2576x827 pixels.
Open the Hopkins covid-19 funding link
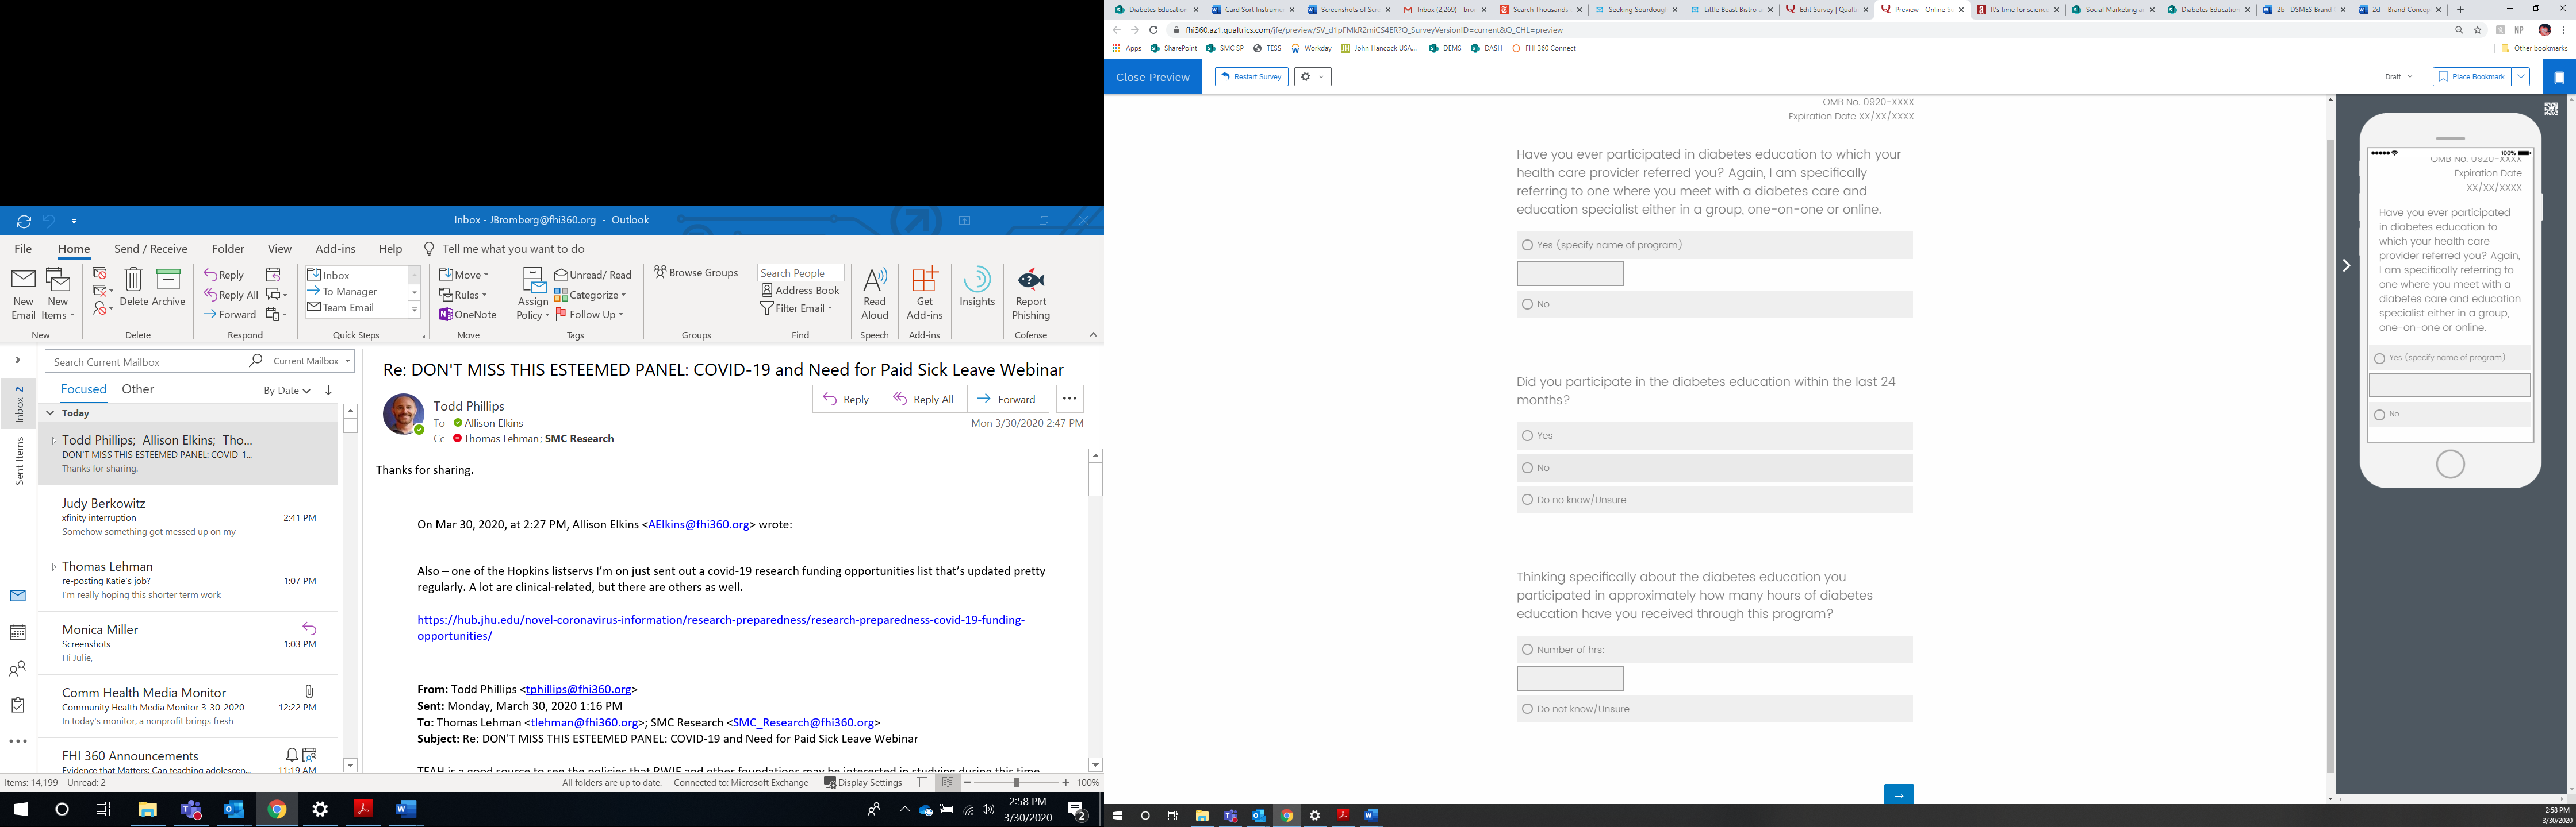tap(720, 620)
